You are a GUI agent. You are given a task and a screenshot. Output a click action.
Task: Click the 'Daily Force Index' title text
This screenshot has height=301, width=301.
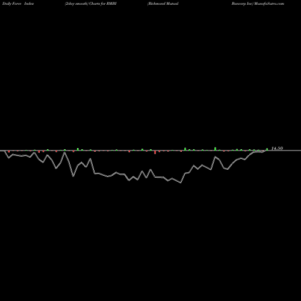18,4
